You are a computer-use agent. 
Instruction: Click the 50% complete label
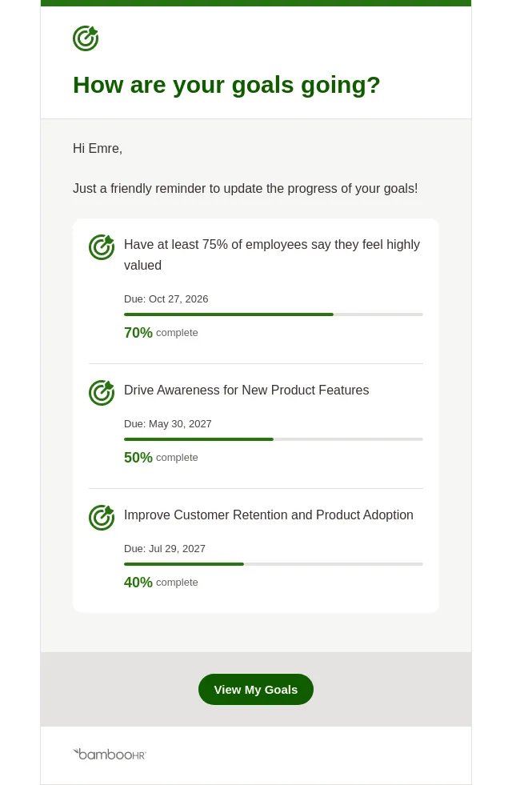pos(161,458)
